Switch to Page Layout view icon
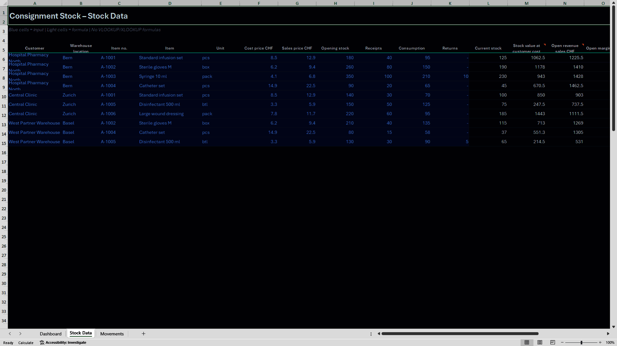Image resolution: width=617 pixels, height=346 pixels. coord(540,342)
